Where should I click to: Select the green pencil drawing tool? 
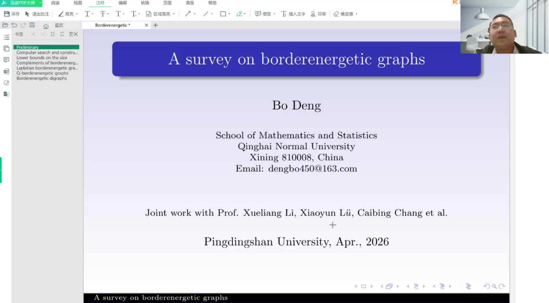[x=239, y=14]
